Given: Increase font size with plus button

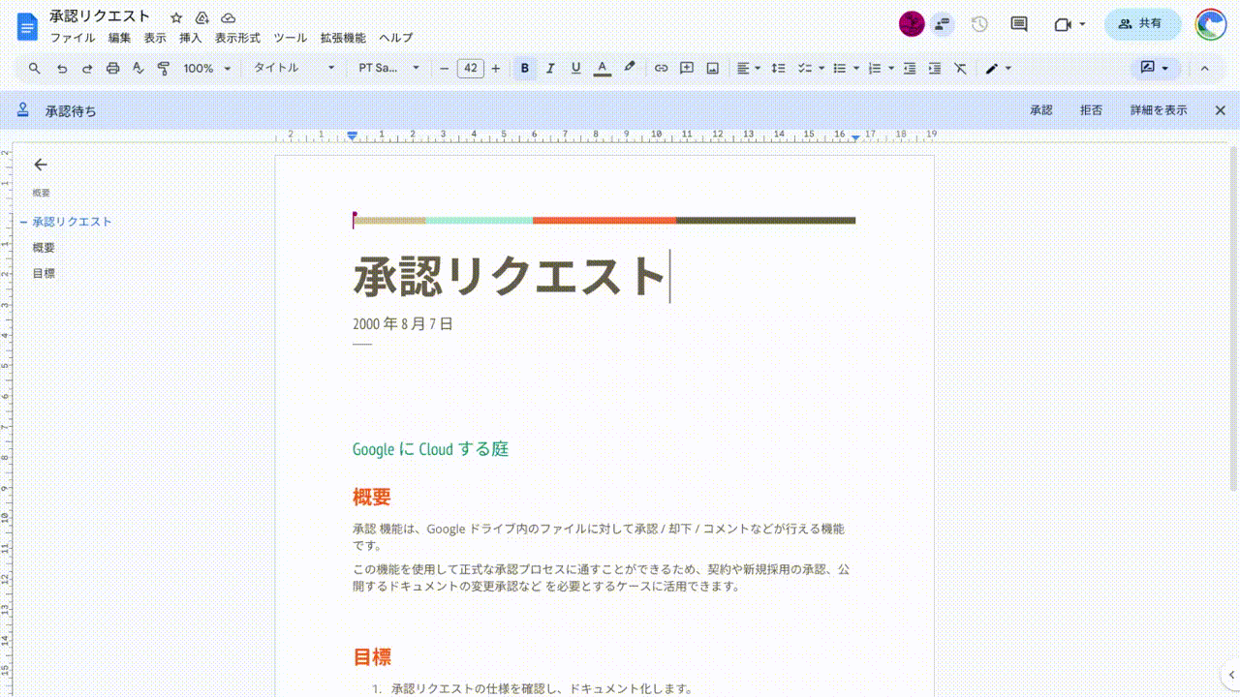Looking at the screenshot, I should point(496,68).
